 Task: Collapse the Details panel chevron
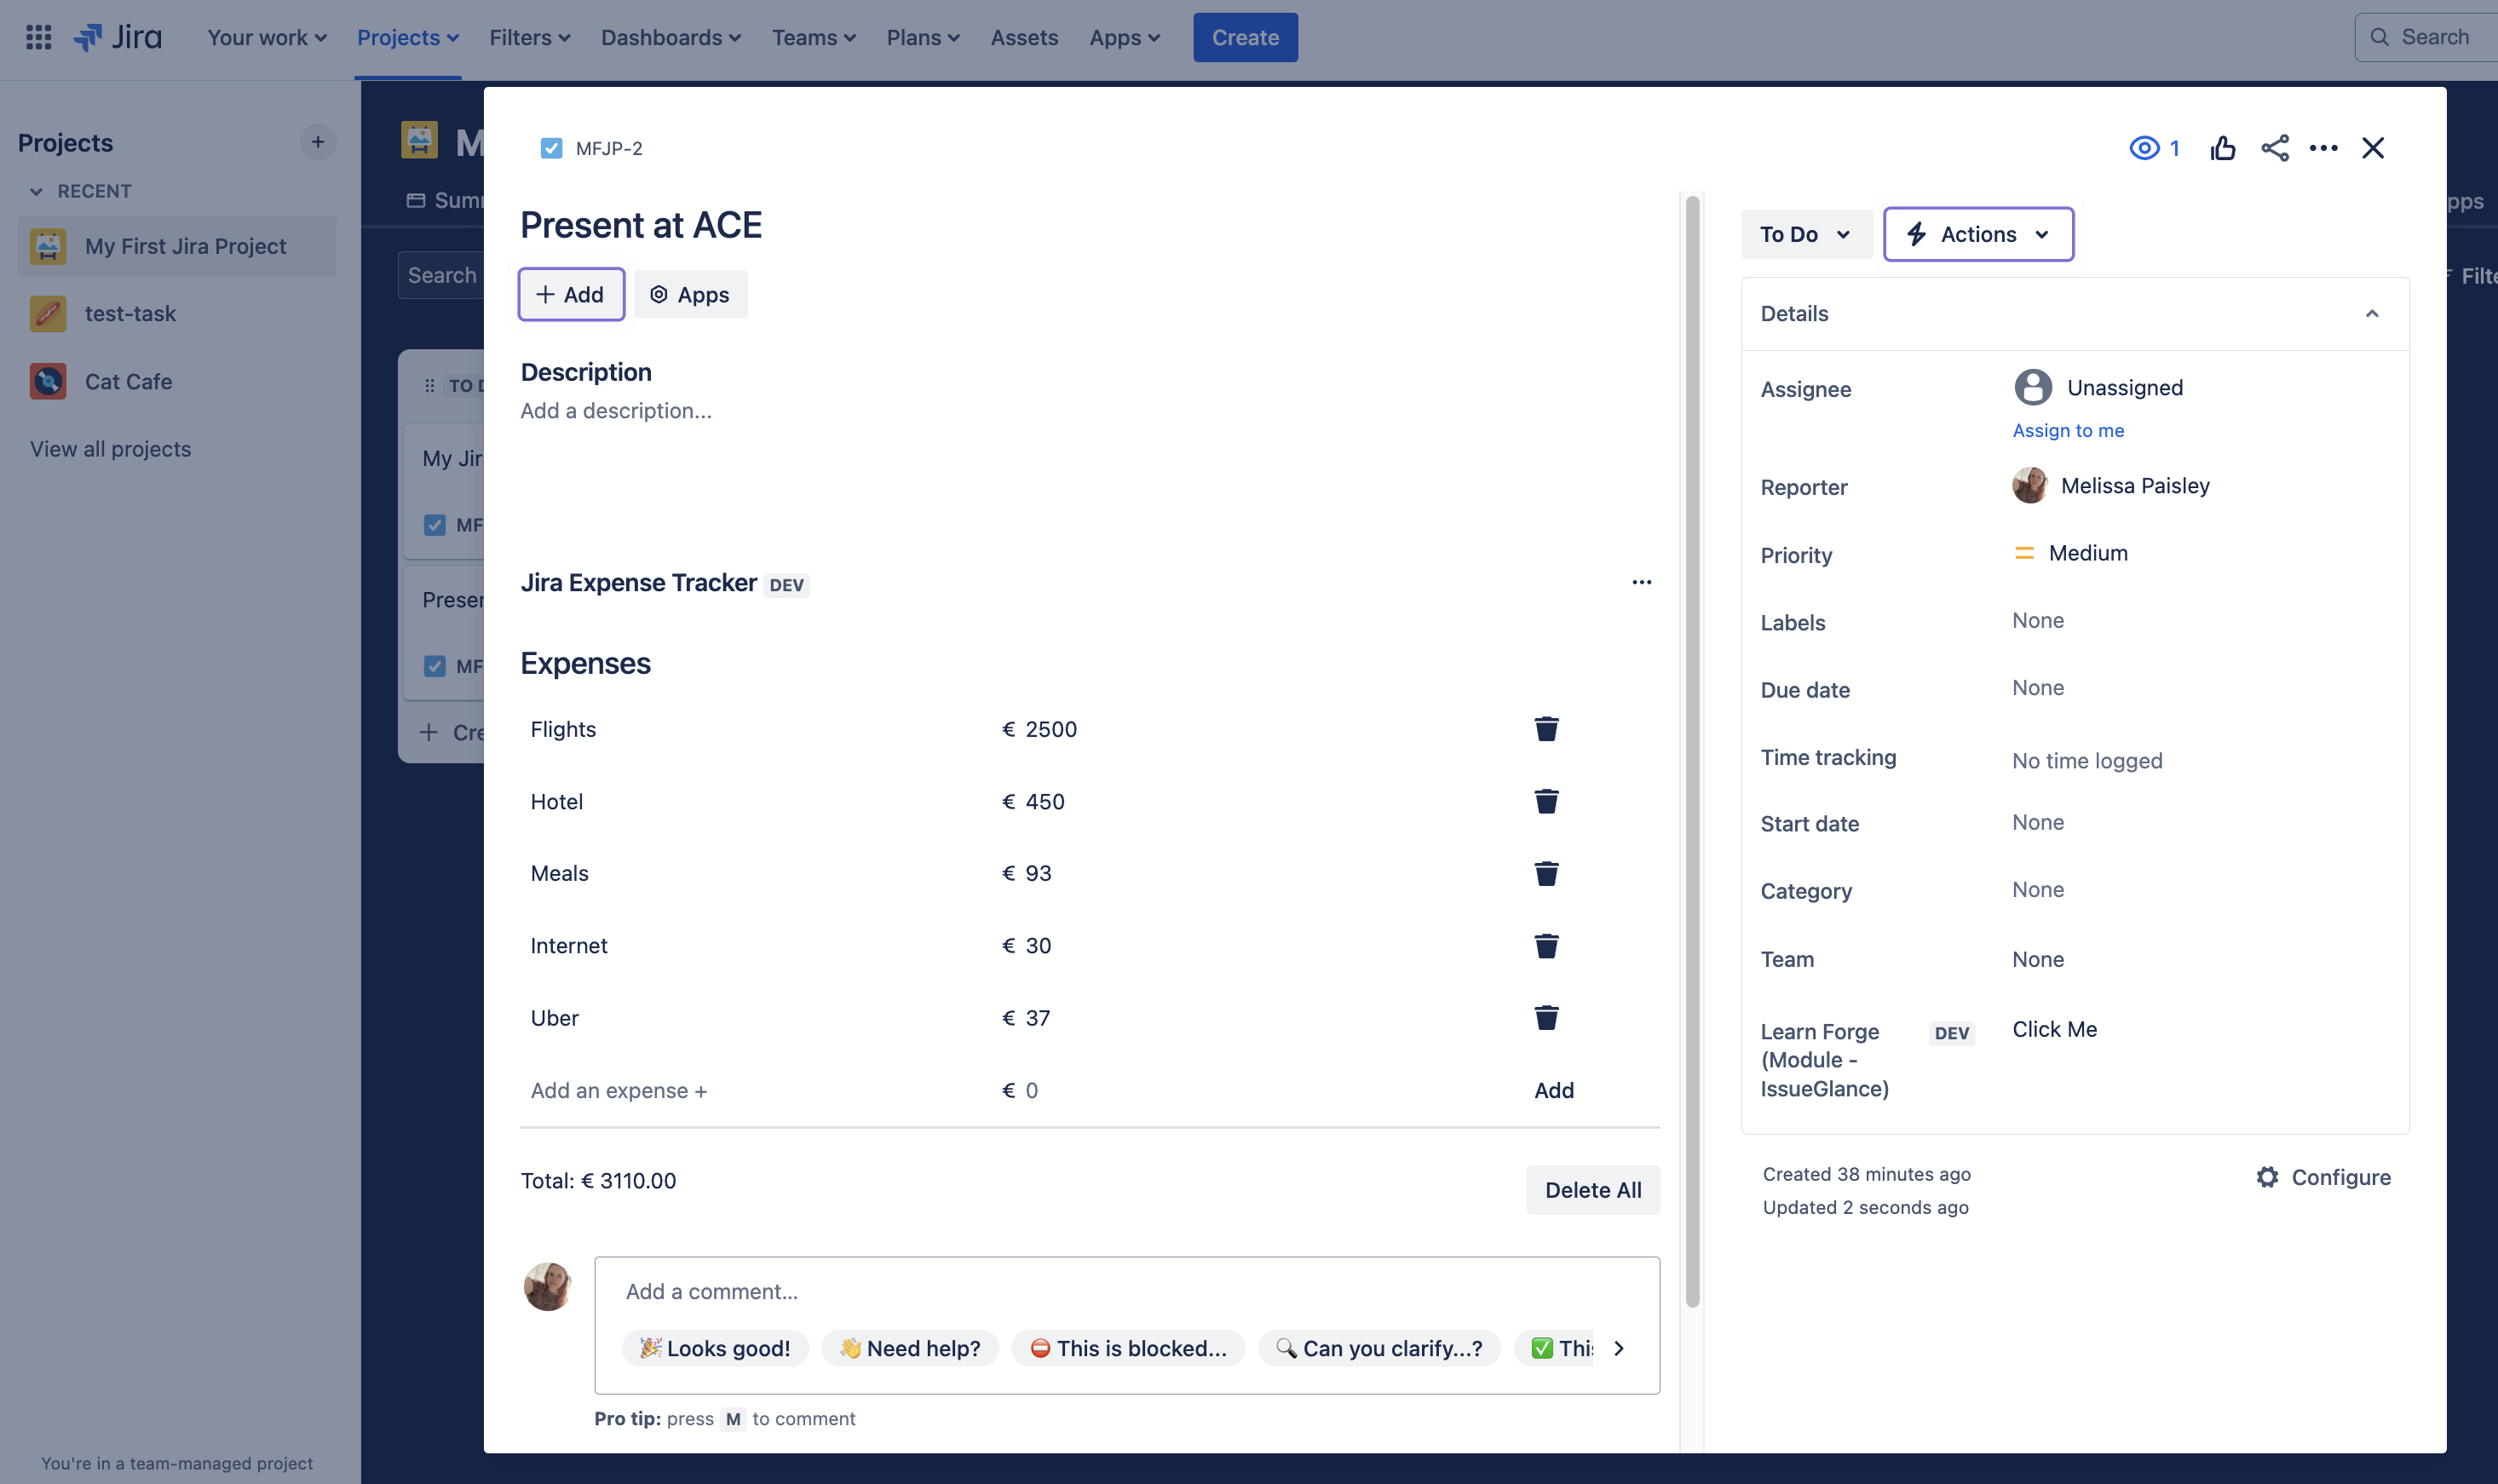(2371, 313)
